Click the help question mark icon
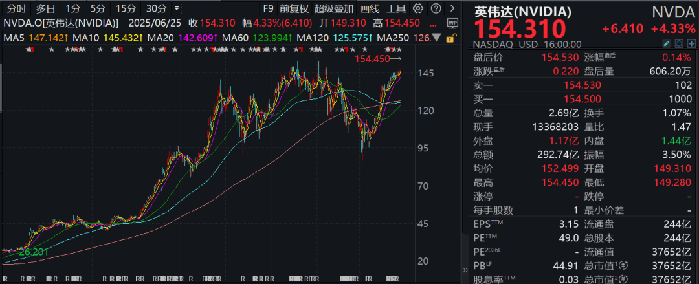This screenshot has height=284, width=699. [x=436, y=8]
